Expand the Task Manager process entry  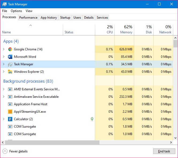coord(4,64)
